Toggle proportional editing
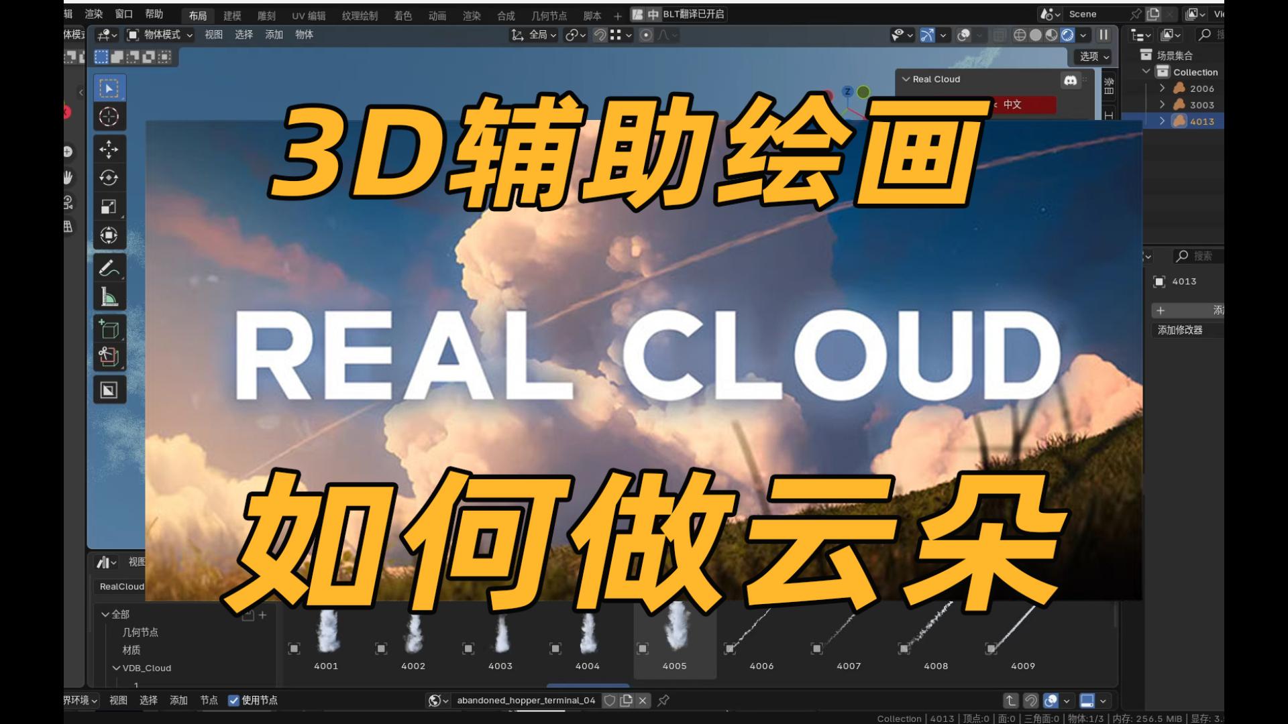Image resolution: width=1288 pixels, height=724 pixels. (x=646, y=35)
